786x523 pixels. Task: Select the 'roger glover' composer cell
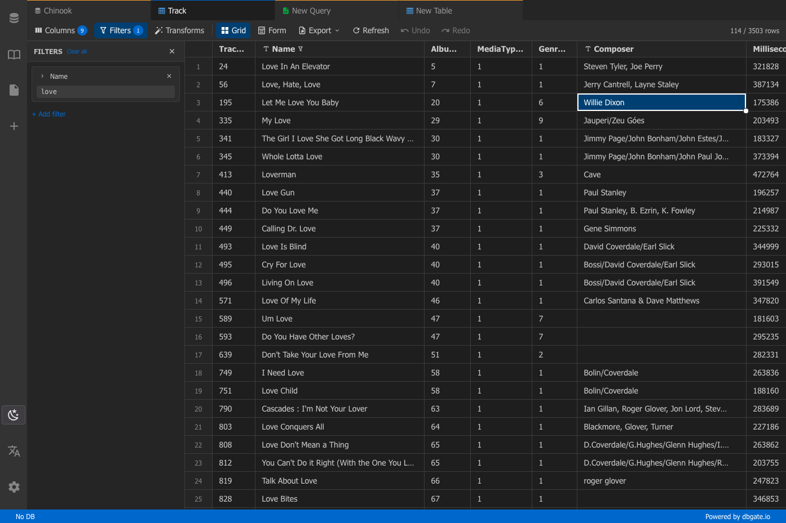click(x=661, y=481)
